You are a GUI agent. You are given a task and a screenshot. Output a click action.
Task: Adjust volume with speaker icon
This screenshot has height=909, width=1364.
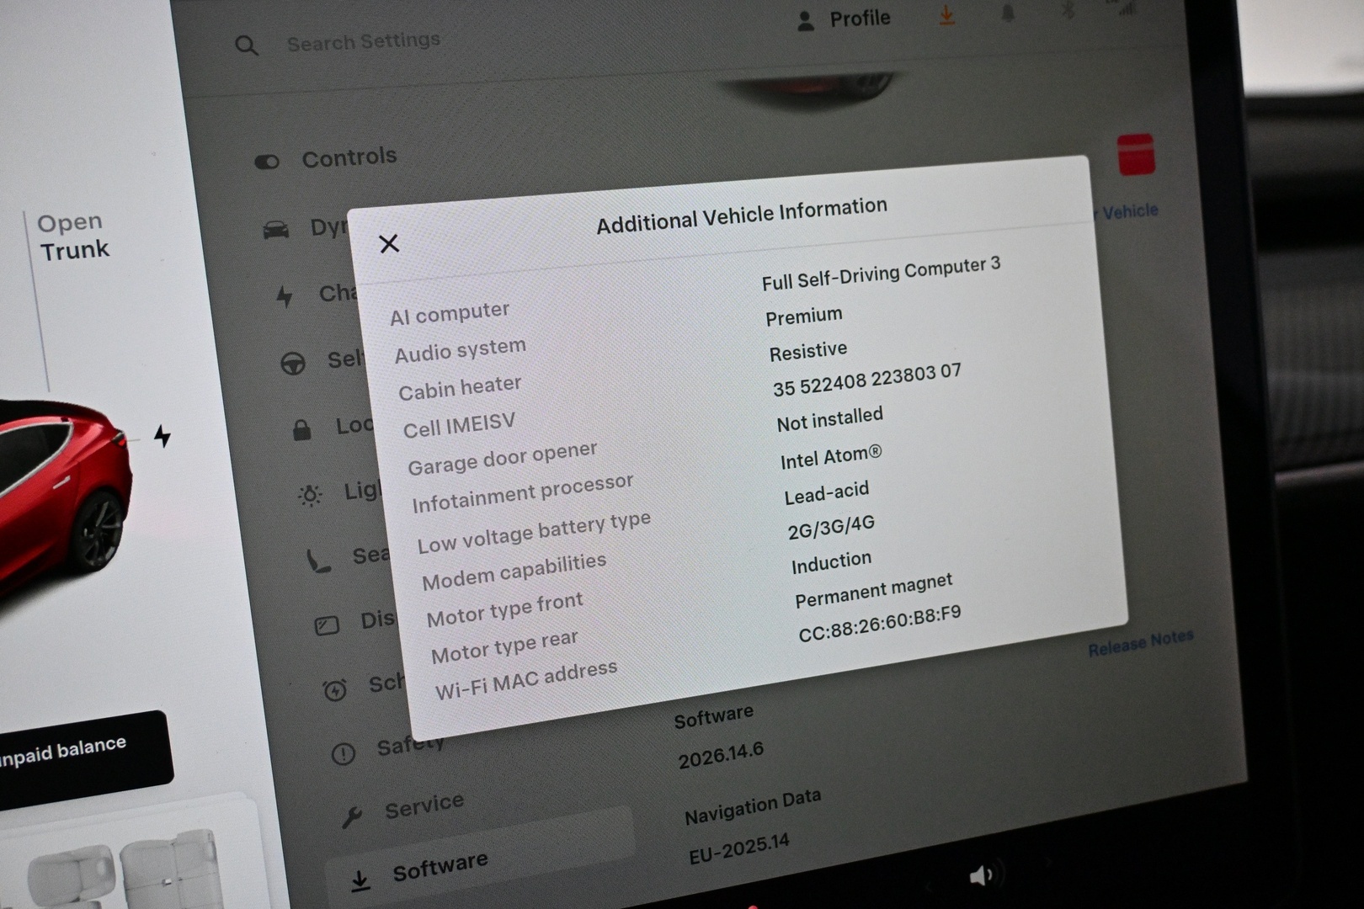pos(981,876)
